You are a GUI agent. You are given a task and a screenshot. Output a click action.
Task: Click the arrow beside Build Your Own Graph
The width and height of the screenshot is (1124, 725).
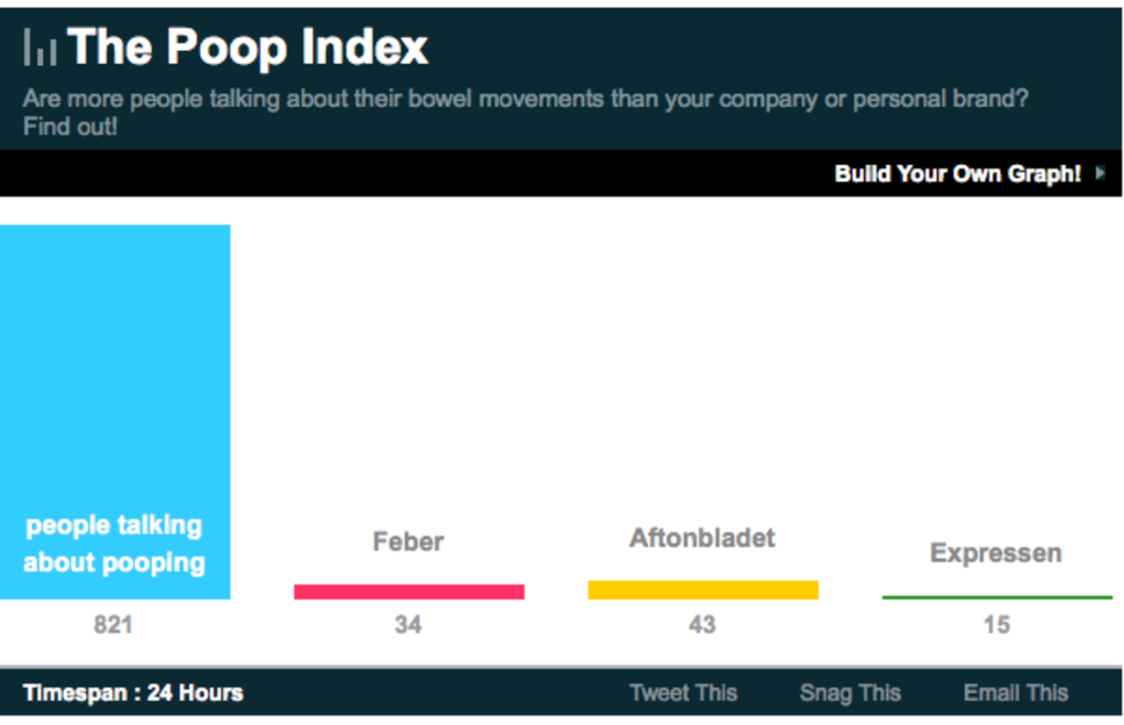pyautogui.click(x=1099, y=174)
